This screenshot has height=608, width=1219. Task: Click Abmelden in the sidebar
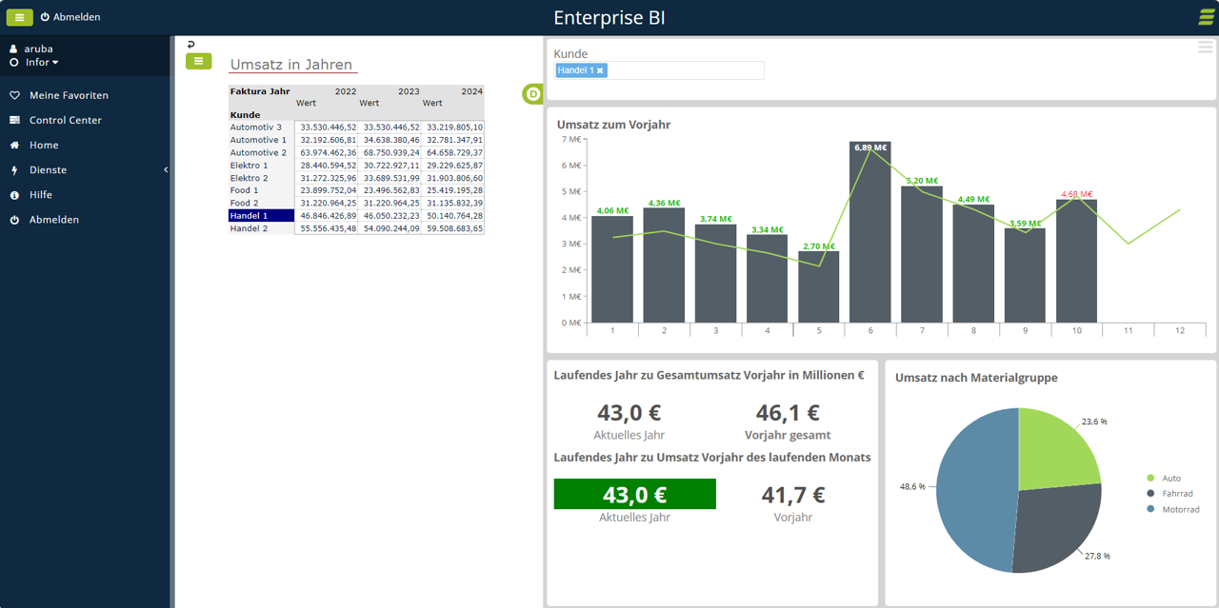coord(53,220)
